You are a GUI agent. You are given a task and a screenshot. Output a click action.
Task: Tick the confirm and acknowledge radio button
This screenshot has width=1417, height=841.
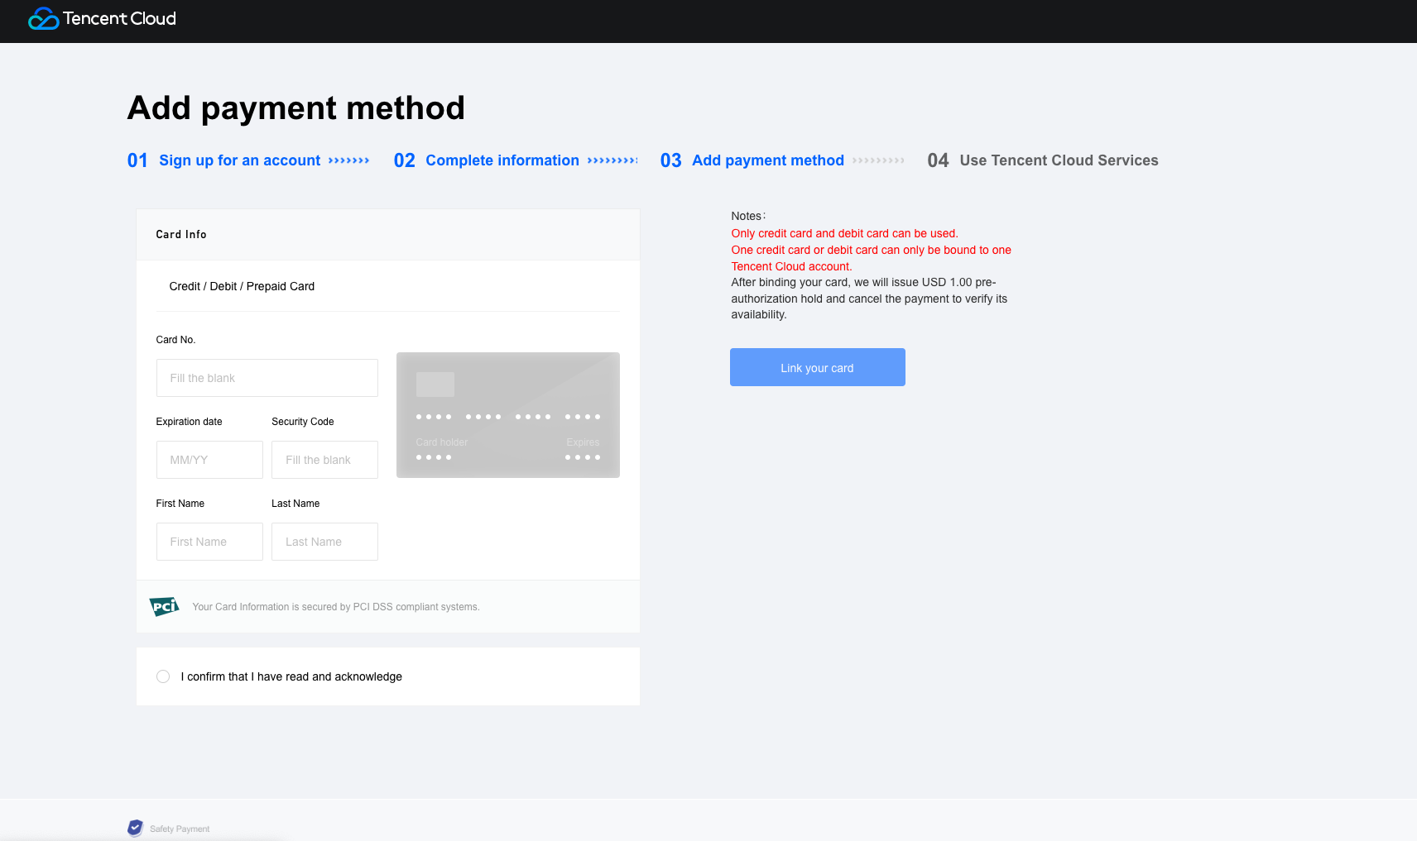(163, 676)
